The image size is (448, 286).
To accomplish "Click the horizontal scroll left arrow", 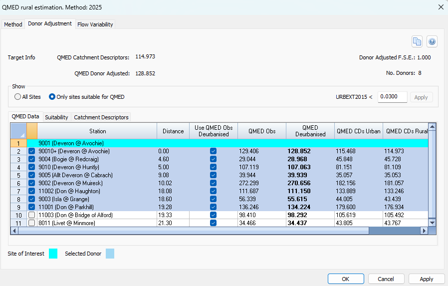I will [x=14, y=231].
